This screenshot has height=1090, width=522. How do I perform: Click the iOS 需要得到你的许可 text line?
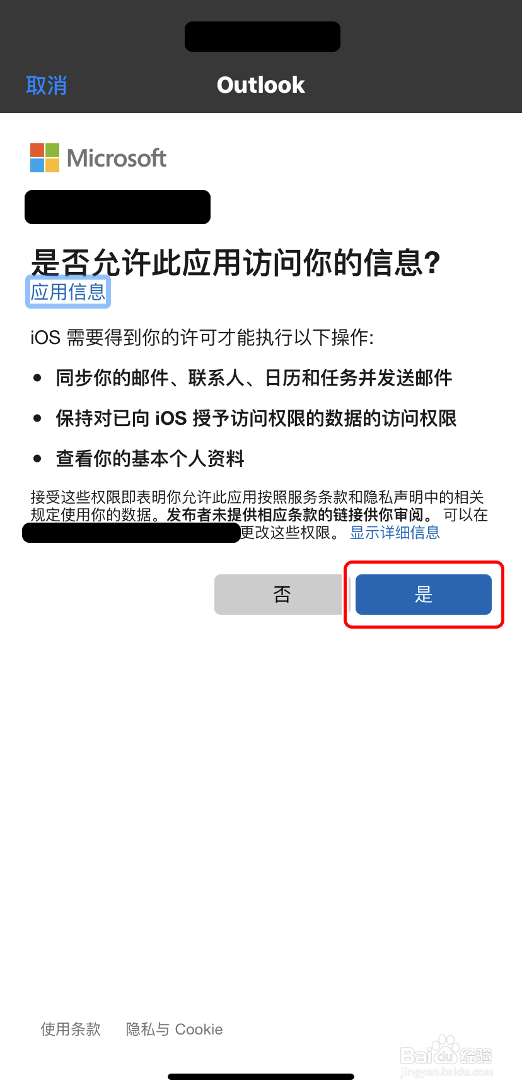point(202,338)
